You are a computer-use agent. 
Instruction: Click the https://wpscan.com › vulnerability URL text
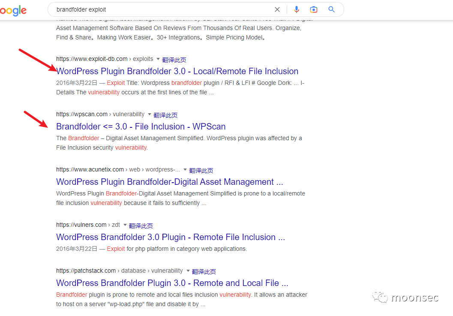coord(100,114)
